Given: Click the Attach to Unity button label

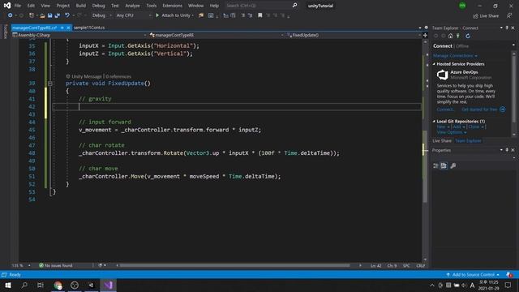Looking at the screenshot, I should click(x=175, y=15).
